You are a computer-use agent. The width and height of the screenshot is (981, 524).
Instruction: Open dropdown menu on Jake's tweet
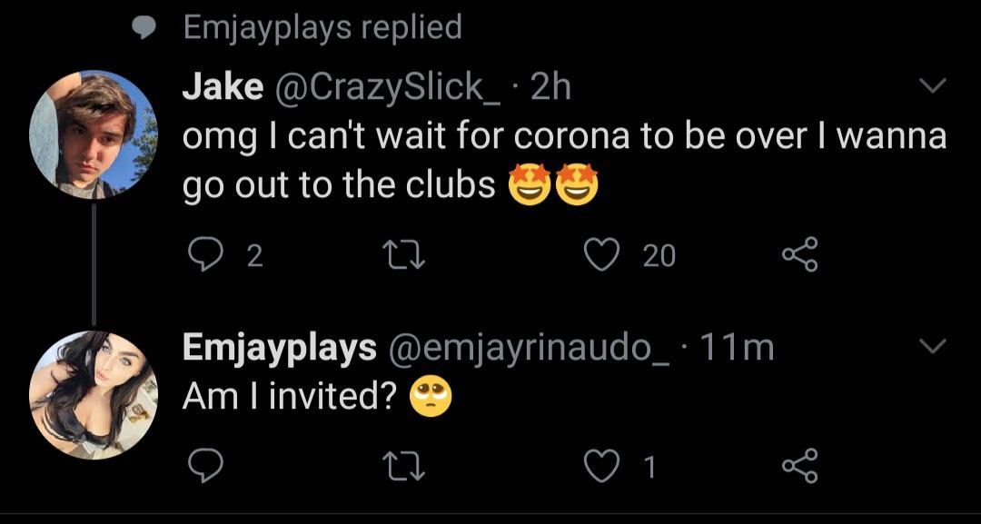click(x=933, y=86)
